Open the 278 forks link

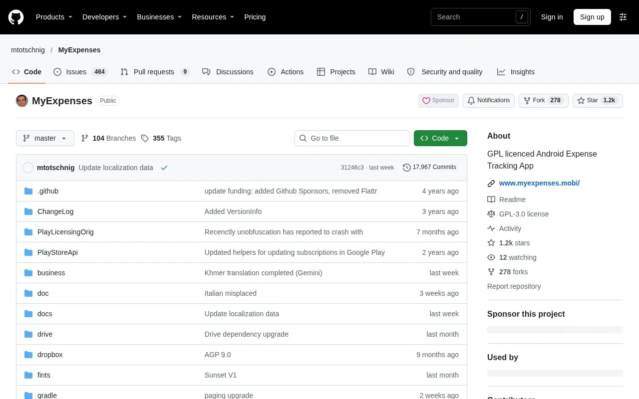pos(507,272)
